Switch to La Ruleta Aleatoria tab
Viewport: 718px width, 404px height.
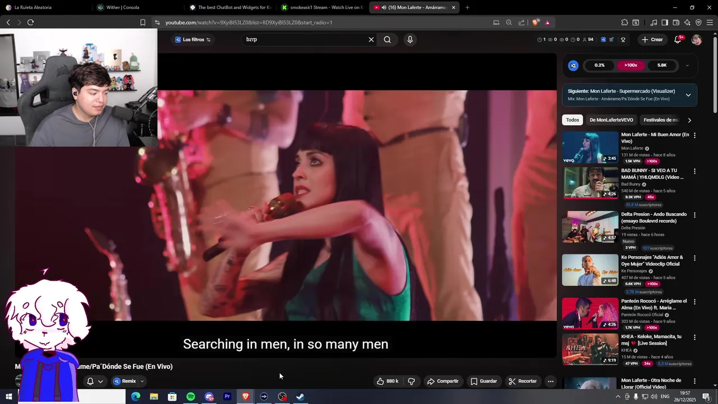point(45,7)
